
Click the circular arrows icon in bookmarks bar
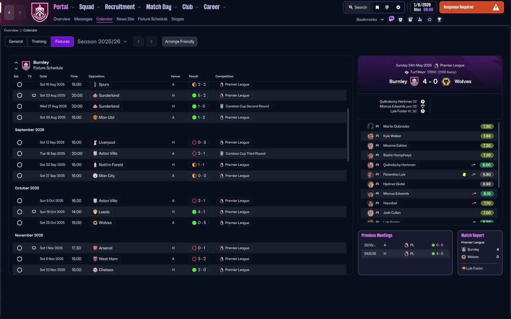430,20
